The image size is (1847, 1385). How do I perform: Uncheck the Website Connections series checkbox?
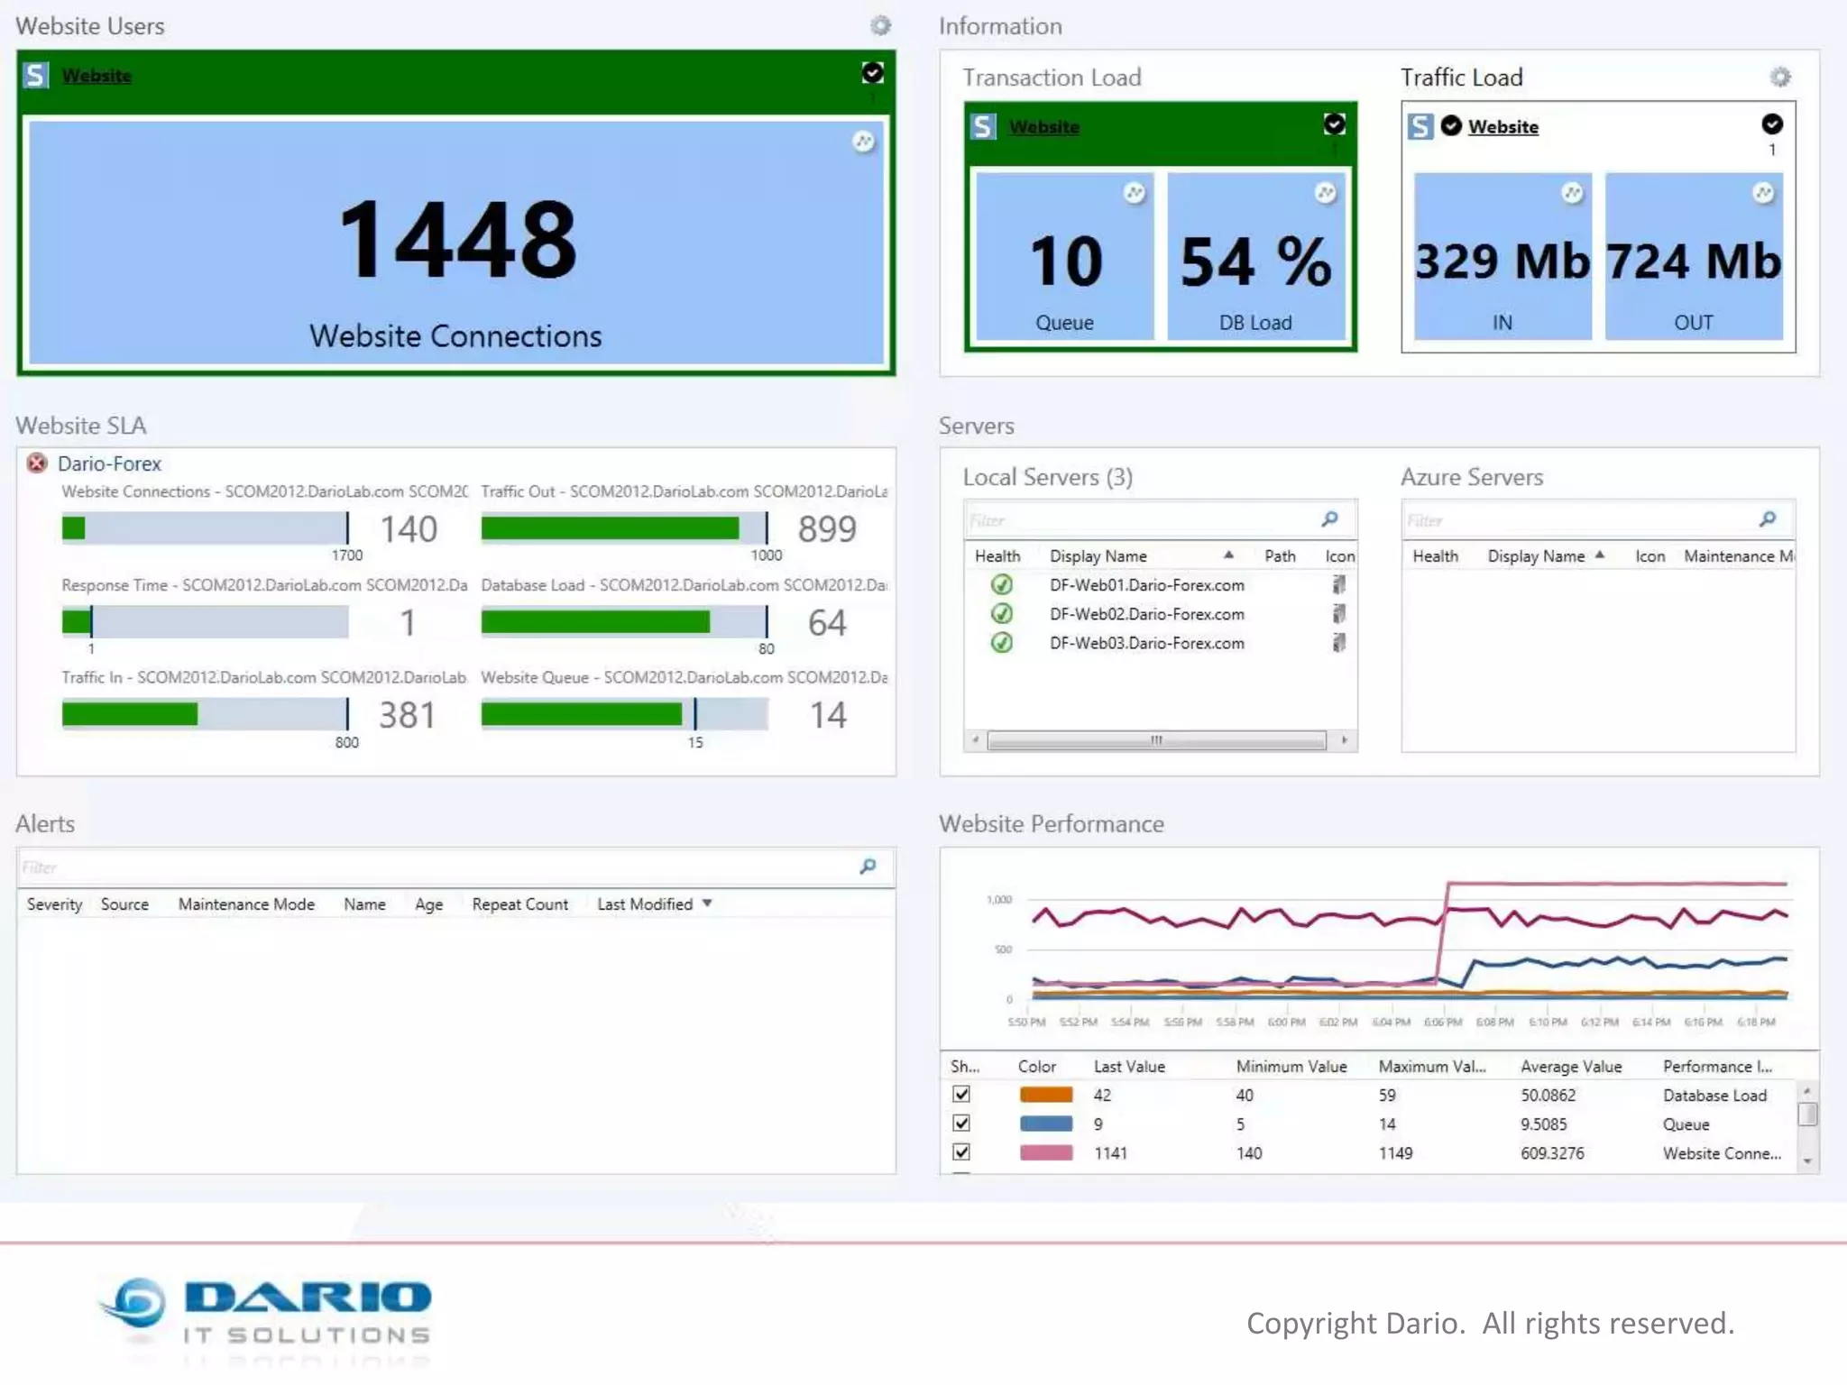pyautogui.click(x=961, y=1151)
